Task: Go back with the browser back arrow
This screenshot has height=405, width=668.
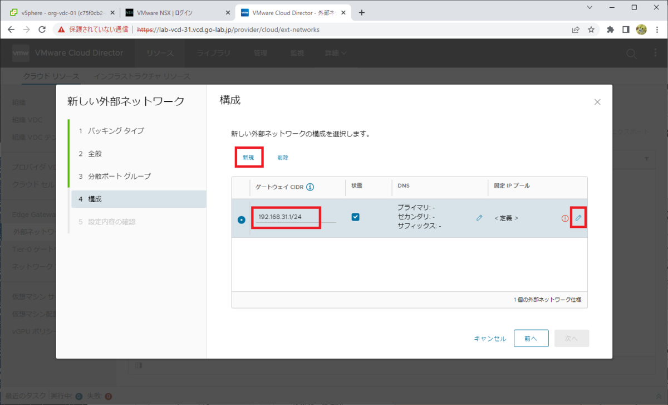Action: coord(11,30)
